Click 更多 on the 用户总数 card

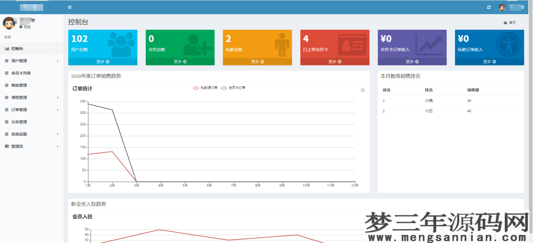click(103, 61)
